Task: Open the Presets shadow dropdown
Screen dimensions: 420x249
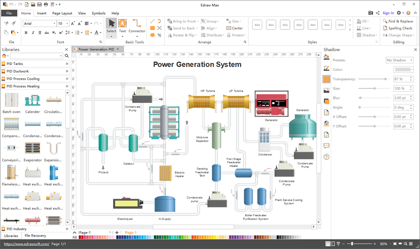Action: coord(399,60)
